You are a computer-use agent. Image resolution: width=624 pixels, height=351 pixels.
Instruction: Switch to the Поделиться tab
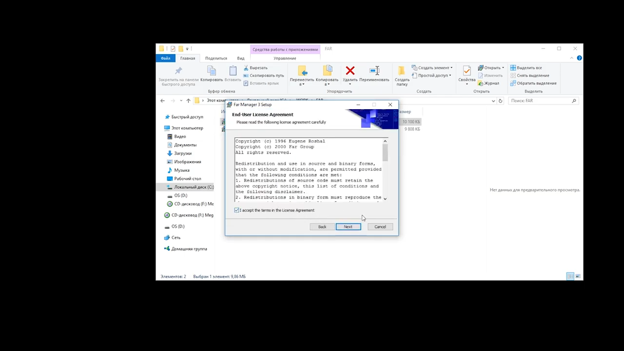pos(216,58)
